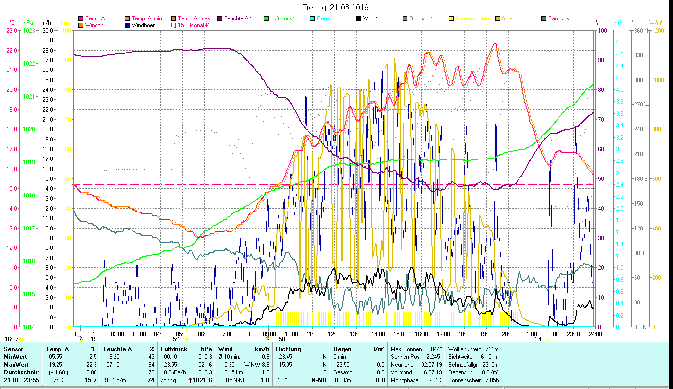Click the average temperature value 16.88

pos(89,372)
